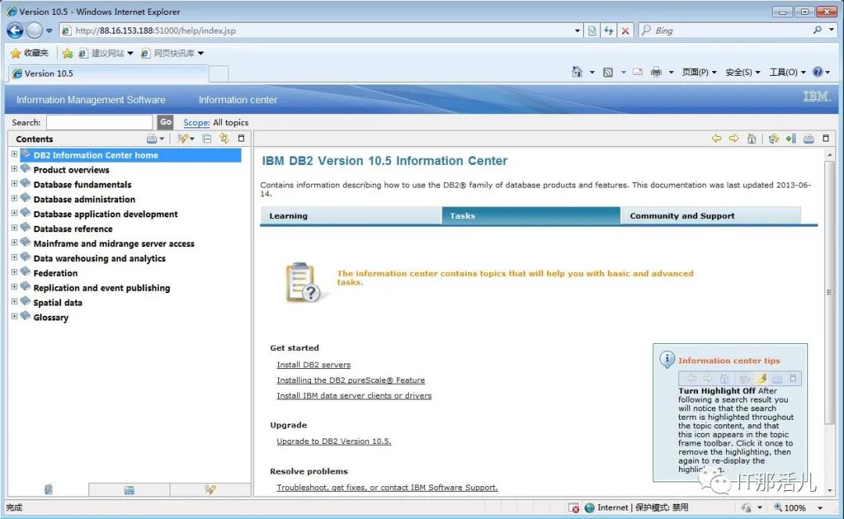Viewport: 844px width, 519px height.
Task: Open the Bing search provider dropdown
Action: click(831, 30)
